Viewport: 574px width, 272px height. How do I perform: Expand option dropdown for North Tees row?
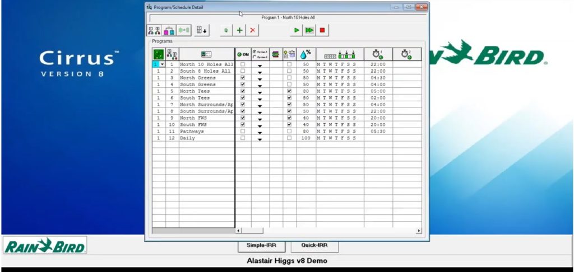click(x=260, y=92)
